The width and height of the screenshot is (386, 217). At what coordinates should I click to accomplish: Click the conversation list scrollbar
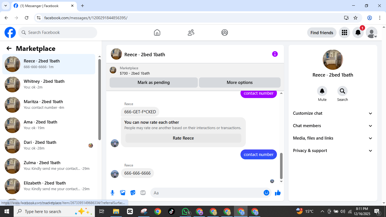[99, 99]
